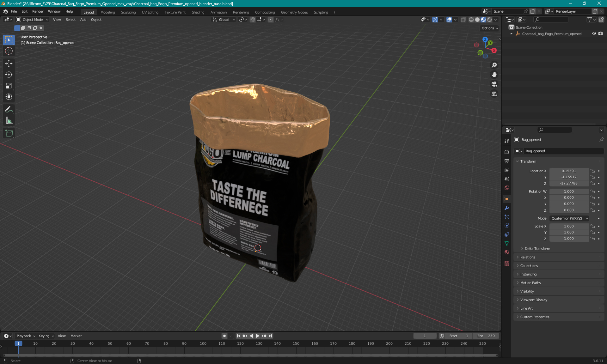
Task: Click the End frame 250 field
Action: pos(486,336)
